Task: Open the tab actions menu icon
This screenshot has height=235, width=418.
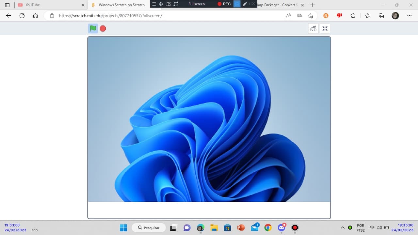Action: (x=7, y=5)
